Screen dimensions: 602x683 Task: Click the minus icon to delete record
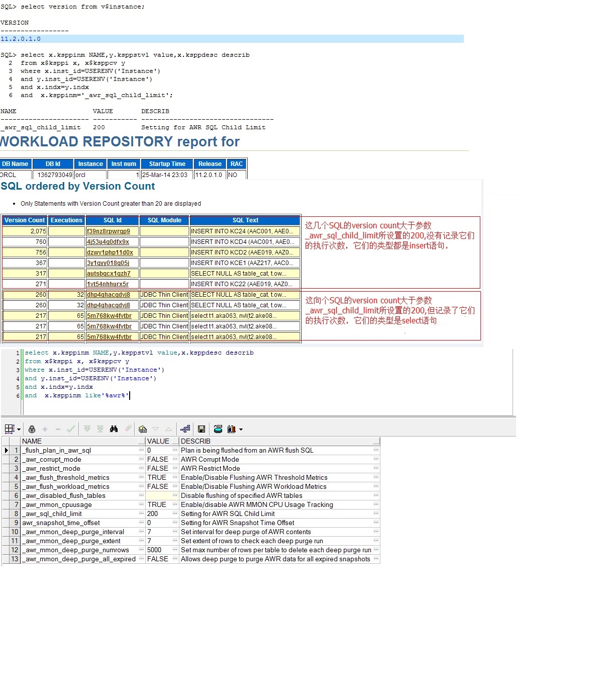pyautogui.click(x=58, y=429)
